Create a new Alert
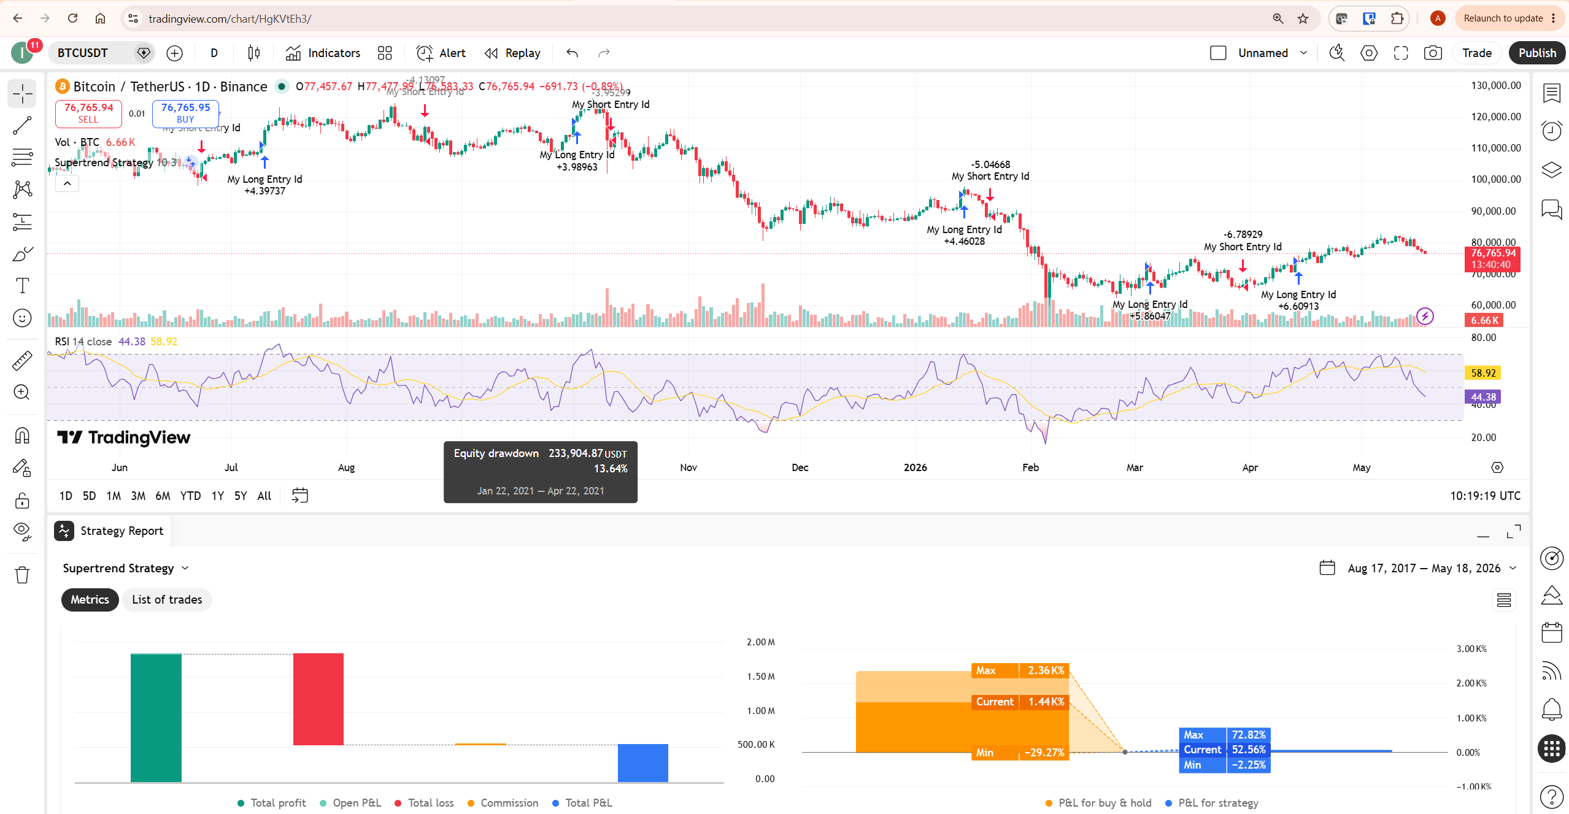This screenshot has height=814, width=1569. click(x=441, y=53)
